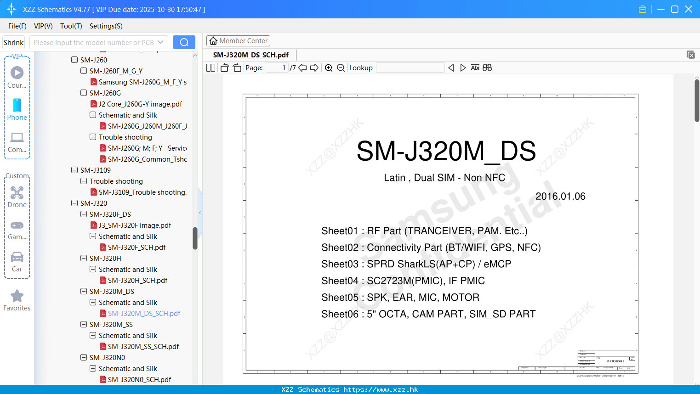Open SM-J260G_J260M_J260F schematic file
700x394 pixels.
click(143, 126)
